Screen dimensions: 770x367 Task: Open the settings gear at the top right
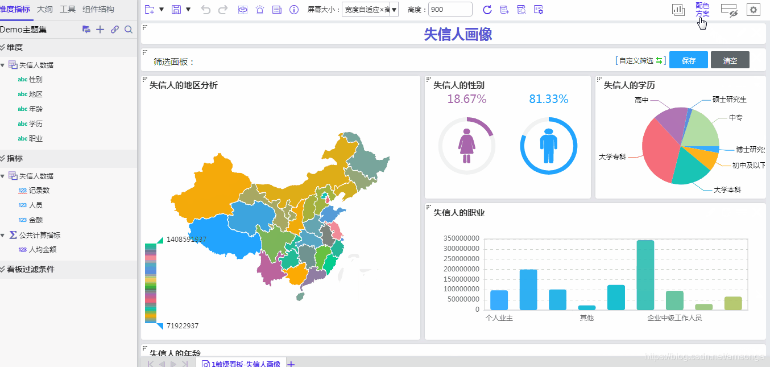pos(753,10)
